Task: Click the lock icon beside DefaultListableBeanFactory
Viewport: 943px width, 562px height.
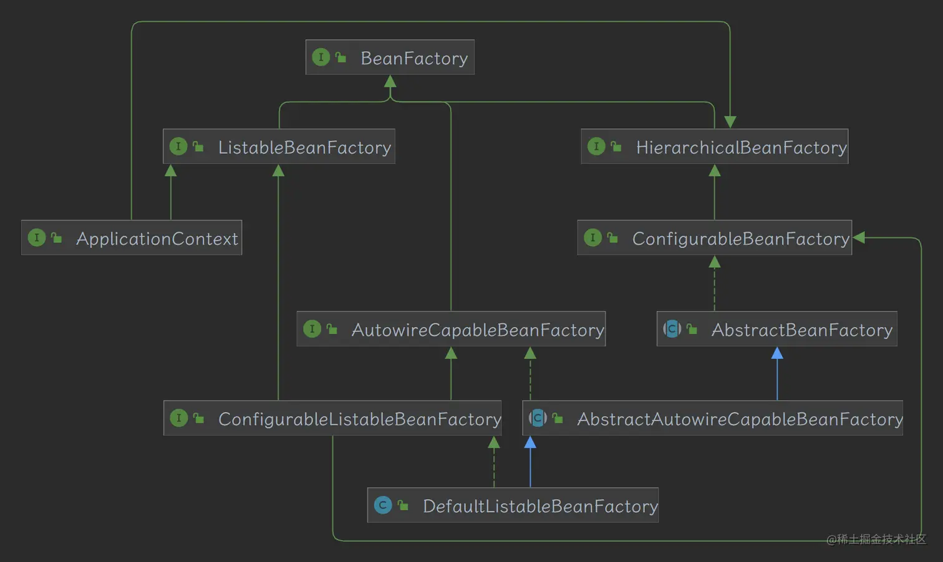Action: pyautogui.click(x=403, y=505)
